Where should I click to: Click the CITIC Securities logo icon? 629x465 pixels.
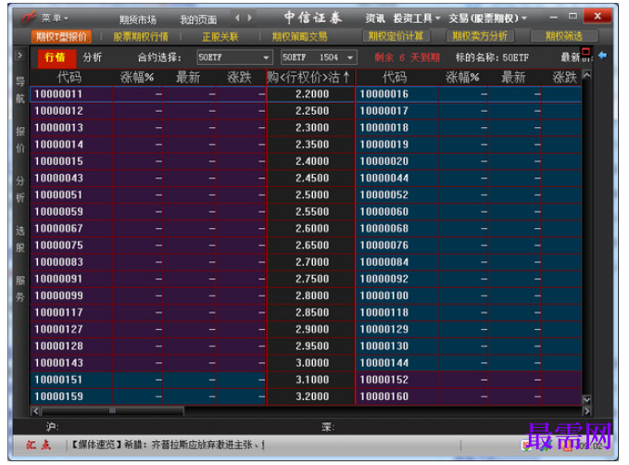pos(29,18)
